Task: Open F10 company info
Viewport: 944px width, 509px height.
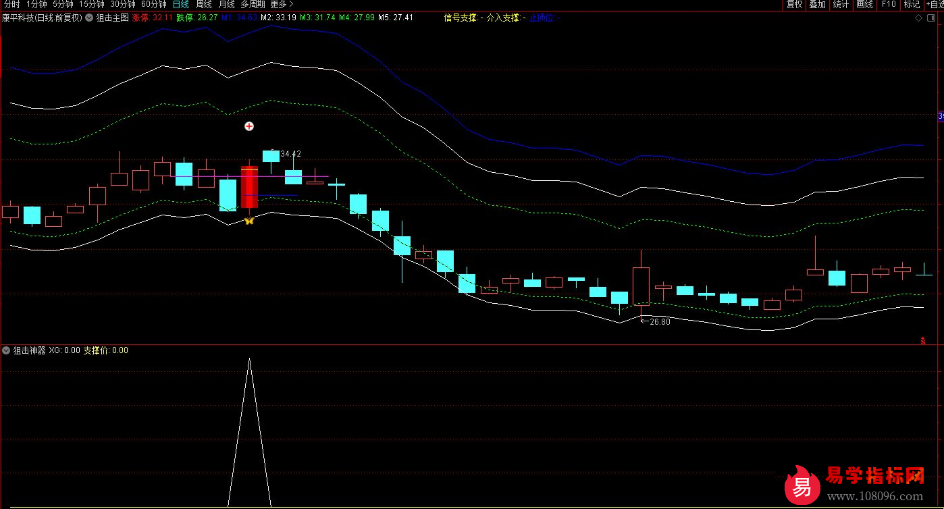Action: point(888,4)
